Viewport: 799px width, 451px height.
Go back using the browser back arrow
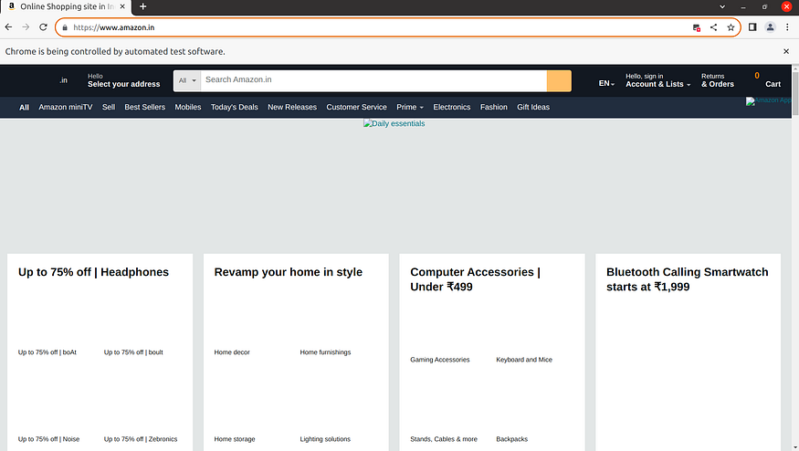(x=8, y=27)
